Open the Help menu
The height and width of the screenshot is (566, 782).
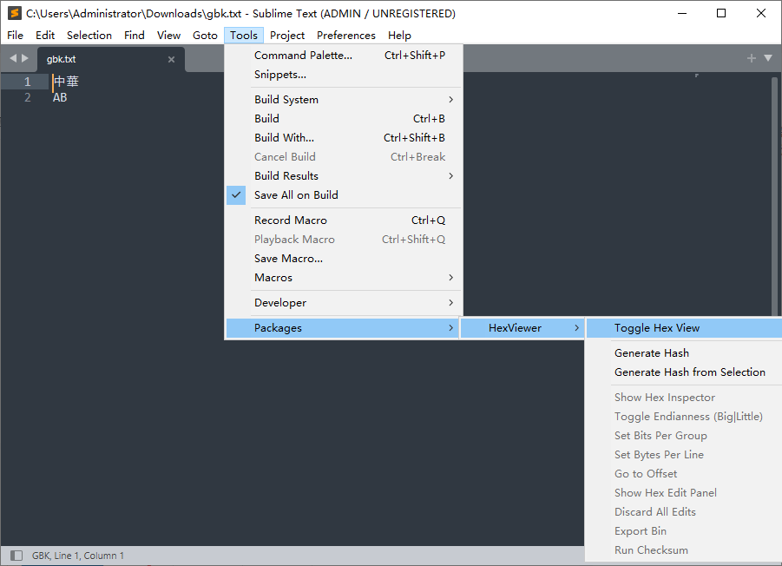(399, 36)
